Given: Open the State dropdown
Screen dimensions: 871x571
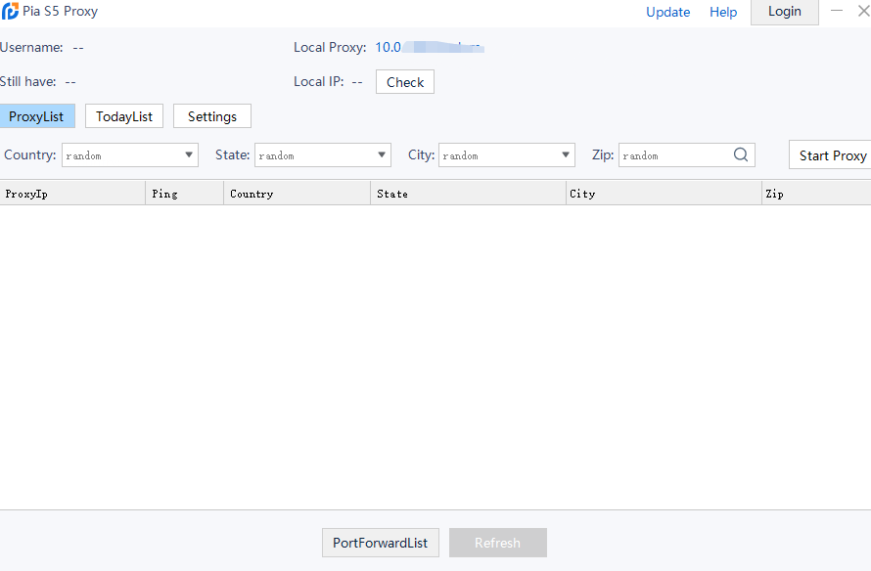Looking at the screenshot, I should 323,154.
